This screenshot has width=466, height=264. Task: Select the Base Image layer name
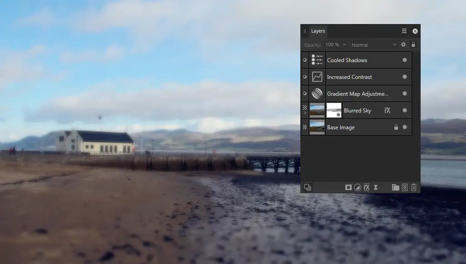(x=341, y=127)
